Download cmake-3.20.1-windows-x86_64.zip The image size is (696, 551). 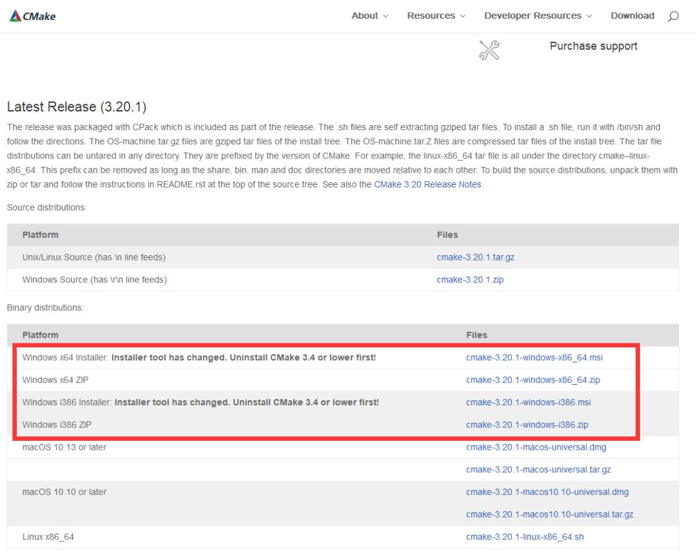coord(533,380)
